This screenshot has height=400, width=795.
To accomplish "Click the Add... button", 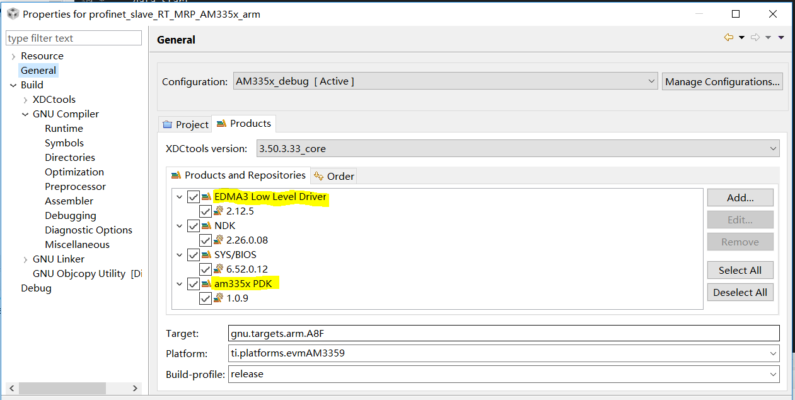I will [x=740, y=197].
